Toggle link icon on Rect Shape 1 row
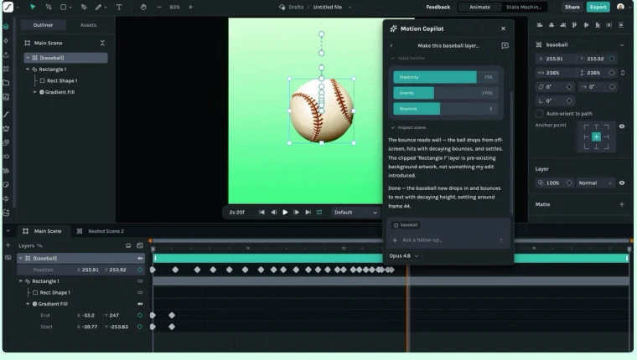 click(140, 293)
